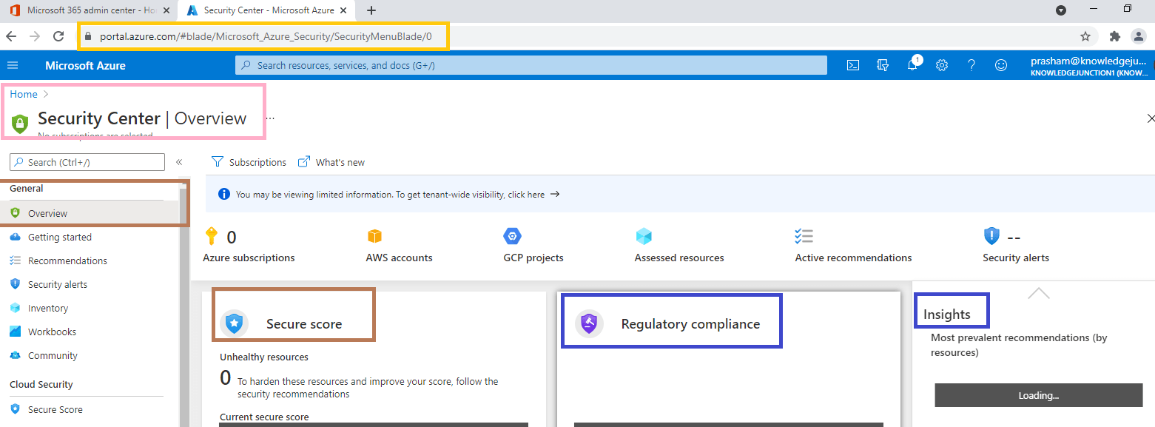Open the What's new link
The height and width of the screenshot is (427, 1155).
(331, 162)
